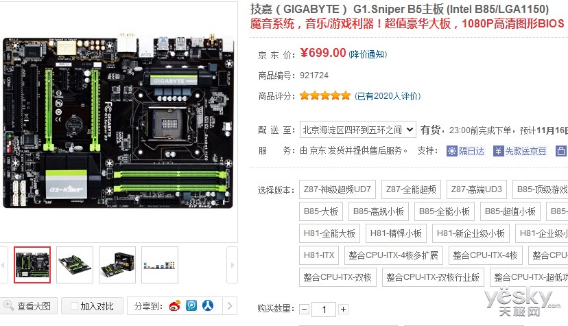Show next thumbnails with right arrow
The image size is (568, 326).
pyautogui.click(x=232, y=265)
